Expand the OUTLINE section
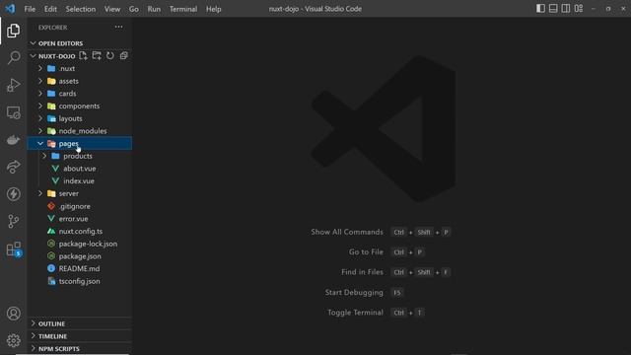631x355 pixels. 33,323
